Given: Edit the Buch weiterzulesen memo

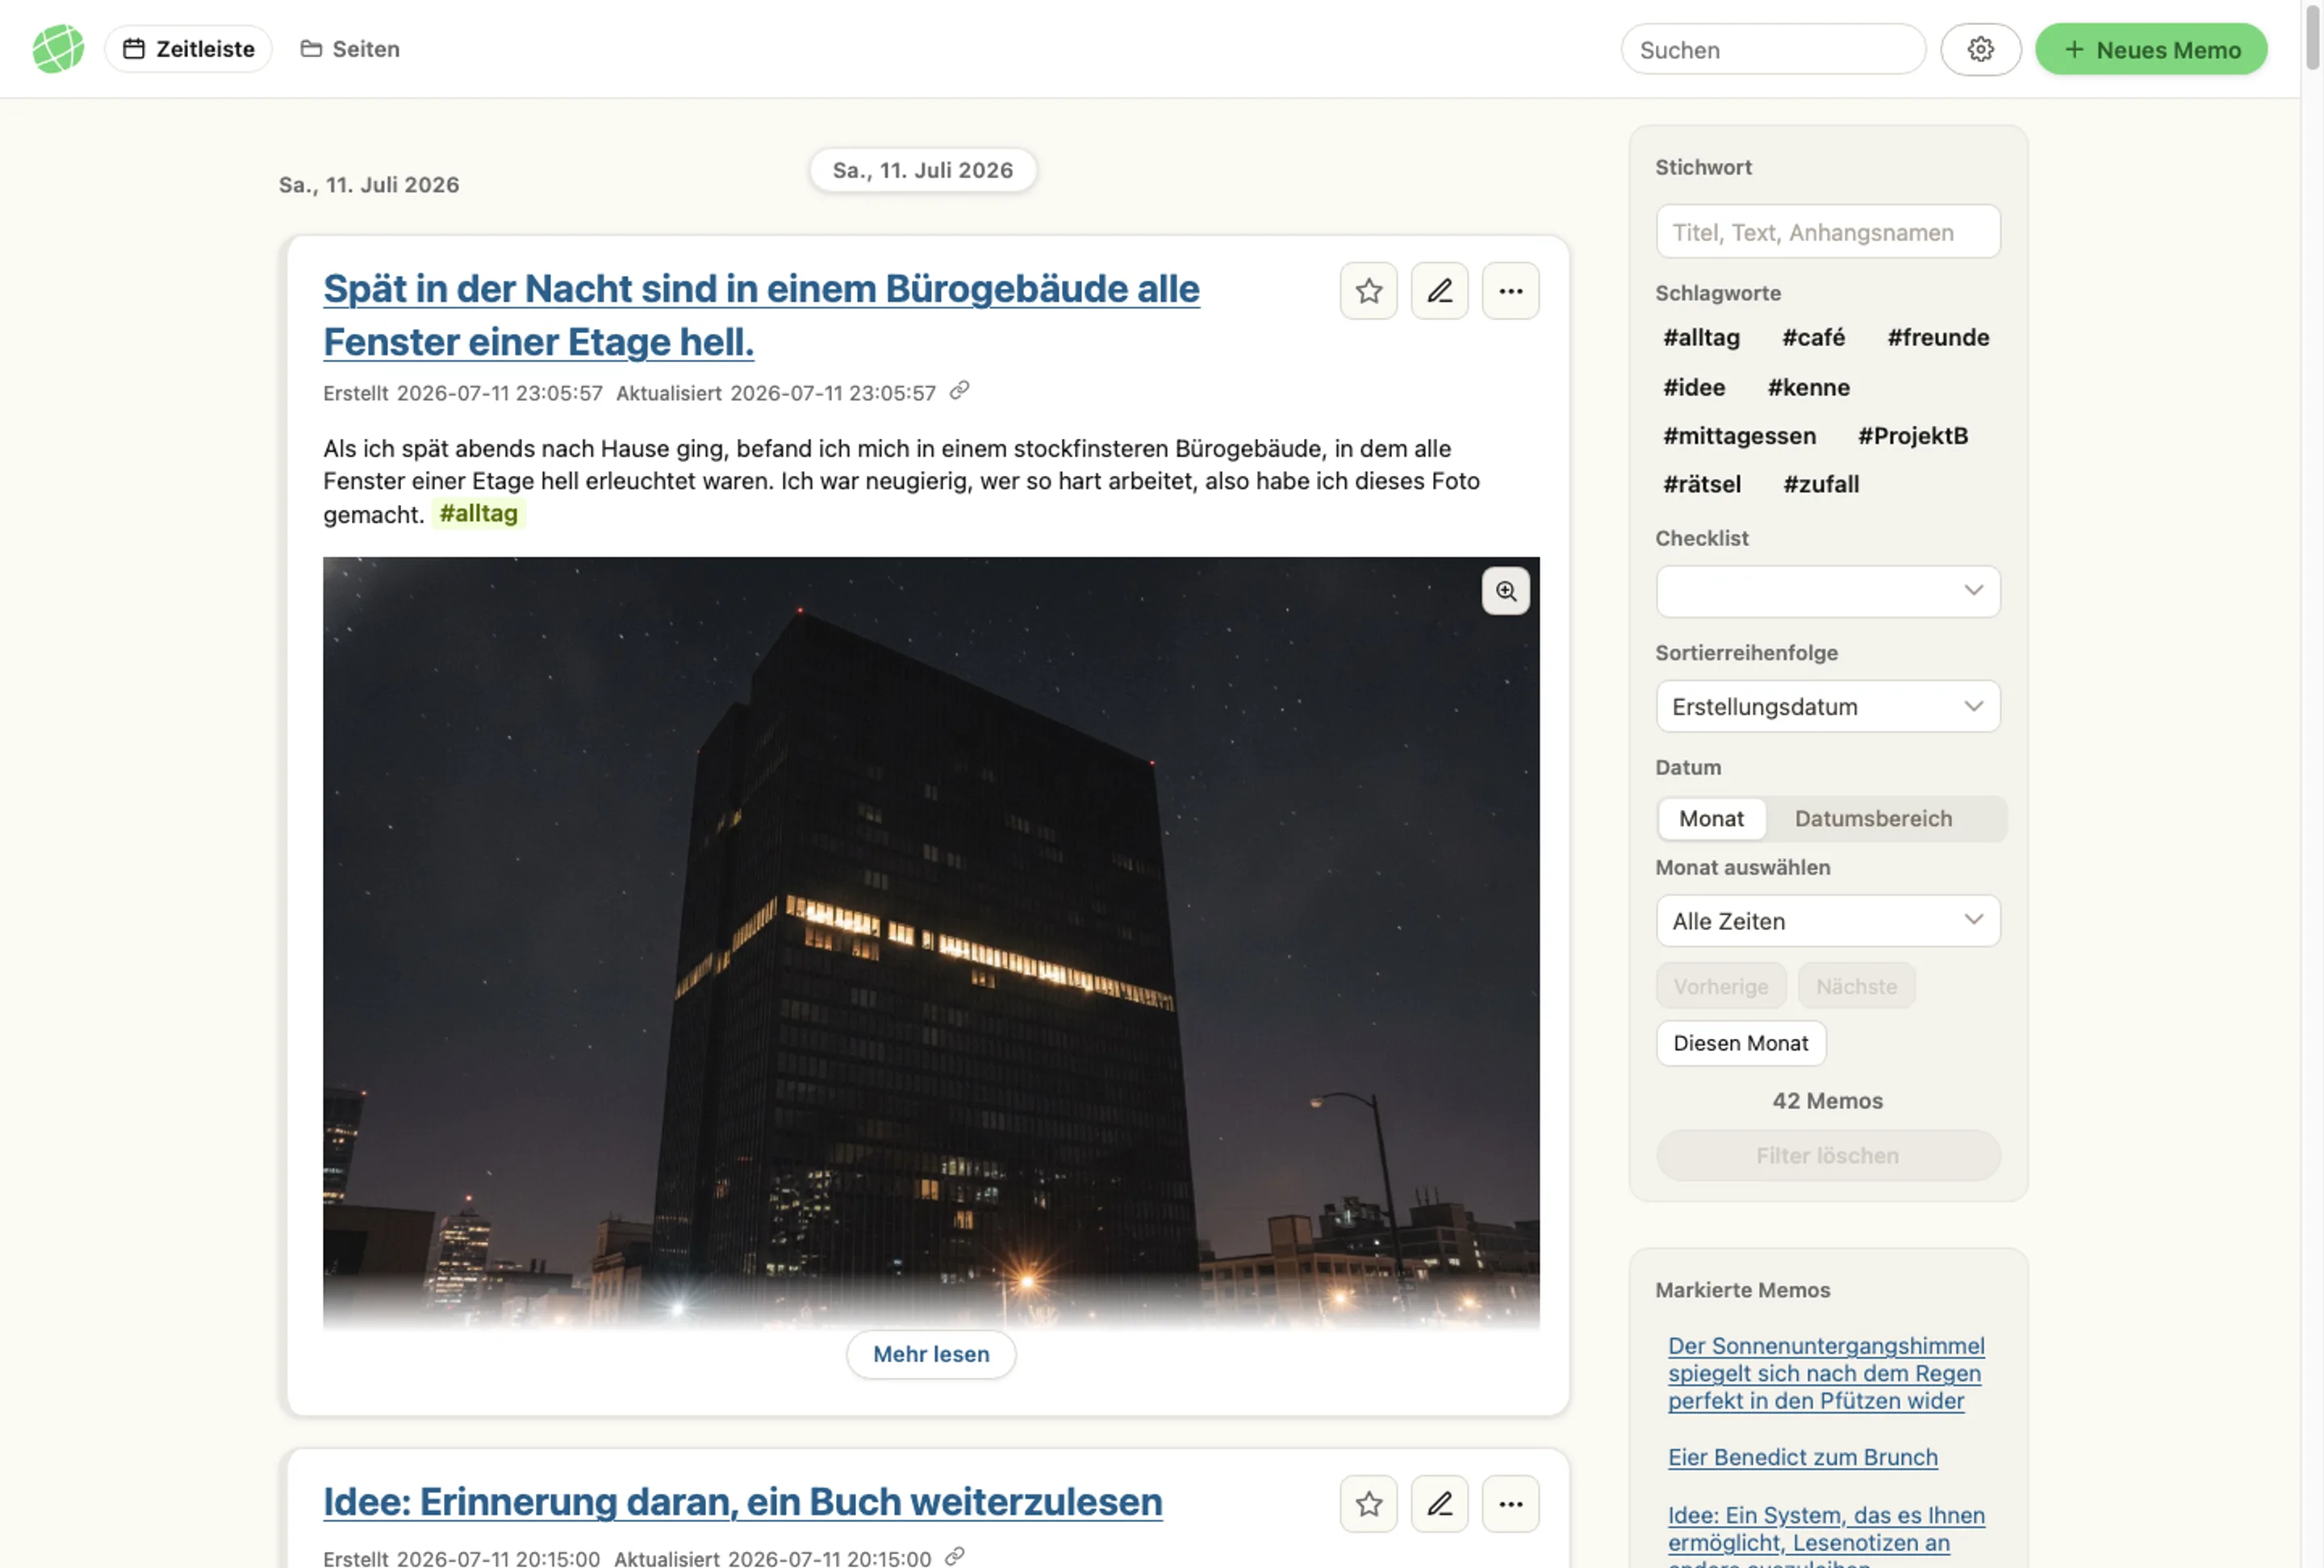Looking at the screenshot, I should pyautogui.click(x=1439, y=1503).
